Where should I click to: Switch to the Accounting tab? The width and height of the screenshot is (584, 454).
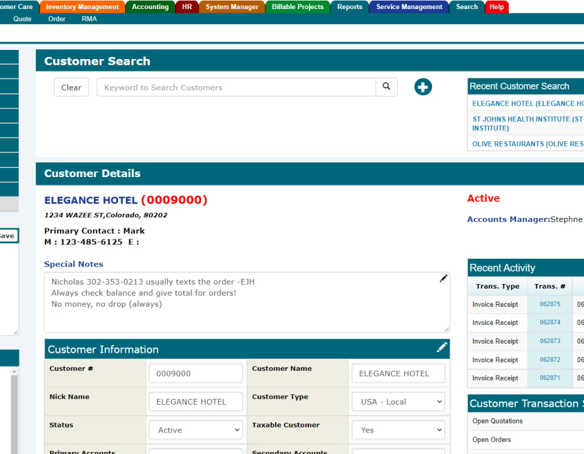pyautogui.click(x=150, y=7)
